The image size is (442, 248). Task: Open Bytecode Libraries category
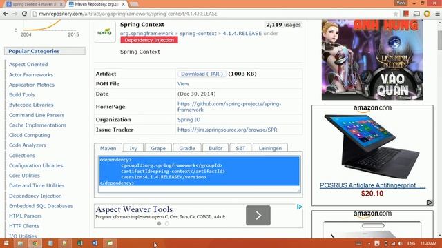[31, 105]
